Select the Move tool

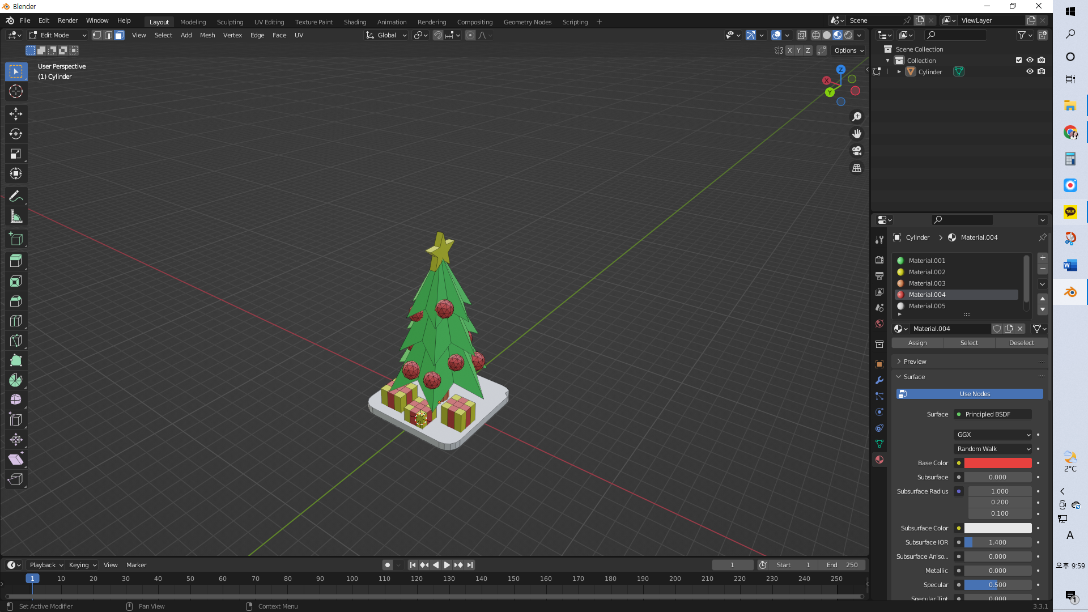tap(16, 114)
